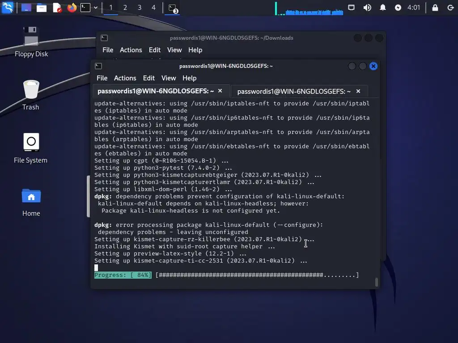Expand the terminal launcher dropdown arrow

[x=96, y=8]
